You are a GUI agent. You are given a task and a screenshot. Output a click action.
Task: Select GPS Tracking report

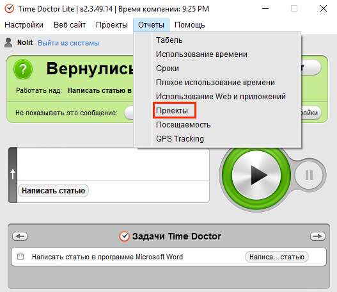pyautogui.click(x=180, y=139)
